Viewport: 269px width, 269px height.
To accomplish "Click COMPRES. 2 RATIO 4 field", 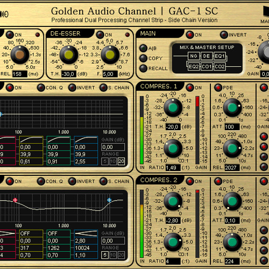I will [173, 261].
